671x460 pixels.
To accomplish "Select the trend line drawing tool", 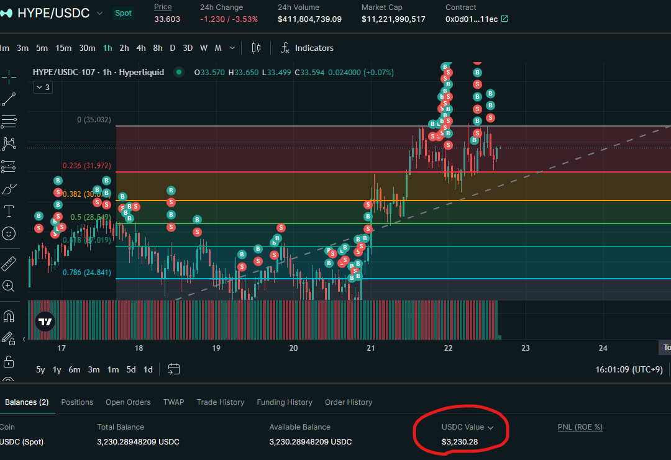I will tap(9, 99).
